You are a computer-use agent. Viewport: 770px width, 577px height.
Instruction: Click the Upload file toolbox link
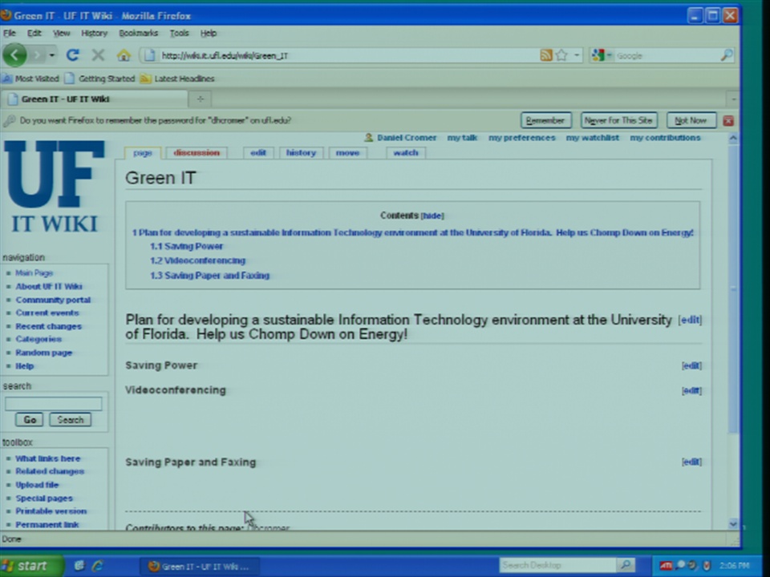pos(37,485)
